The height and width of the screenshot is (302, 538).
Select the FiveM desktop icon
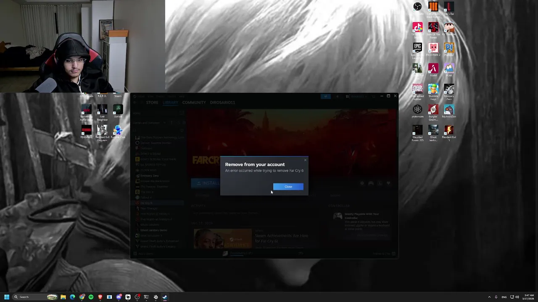click(x=433, y=70)
